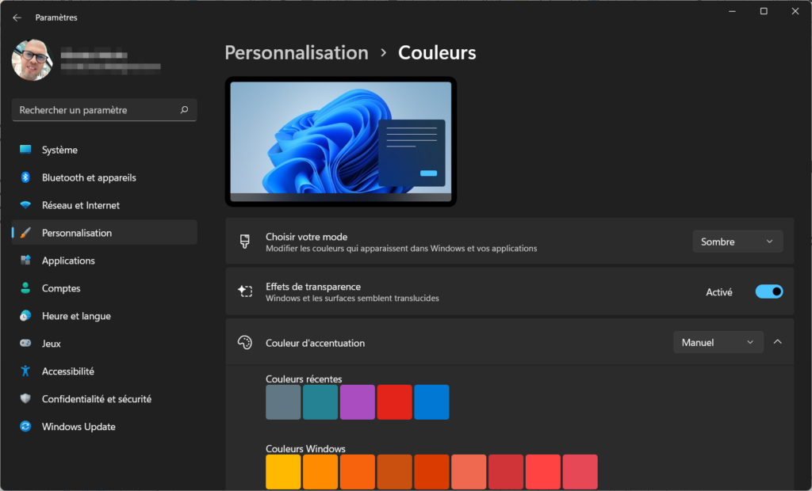Image resolution: width=812 pixels, height=491 pixels.
Task: Click the Système monitor icon
Action: (25, 150)
